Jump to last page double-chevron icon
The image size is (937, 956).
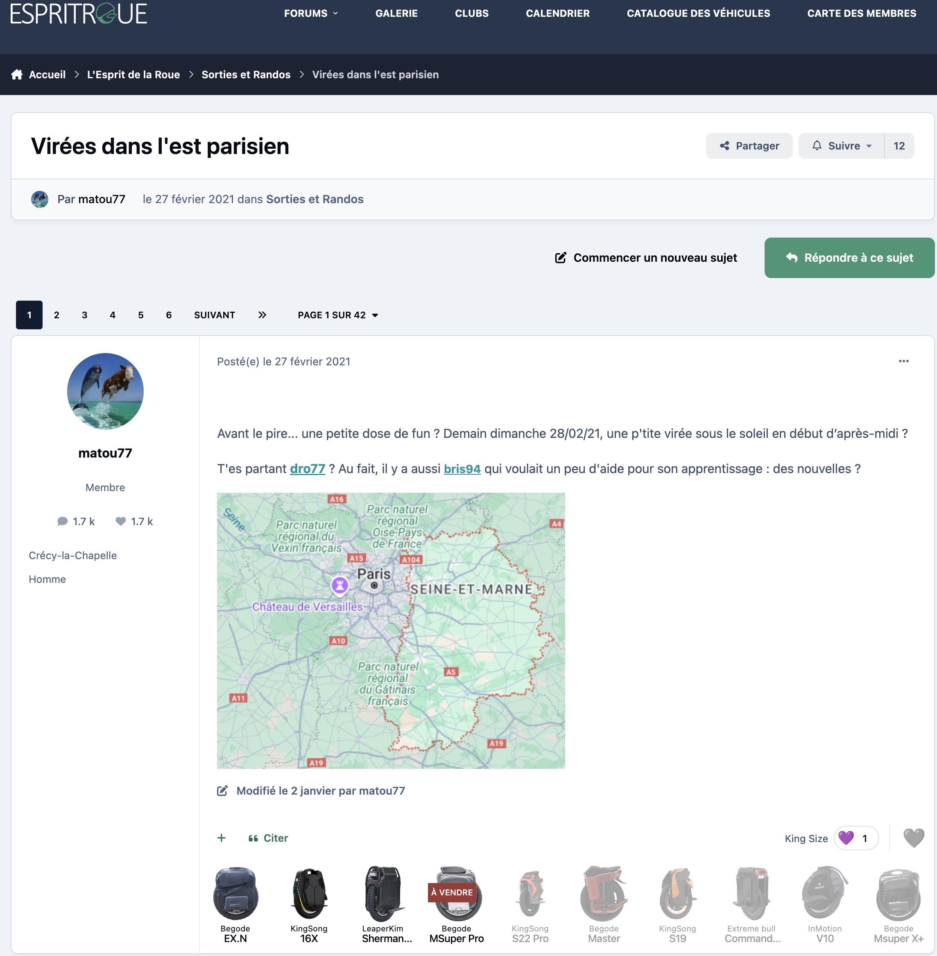click(x=262, y=315)
